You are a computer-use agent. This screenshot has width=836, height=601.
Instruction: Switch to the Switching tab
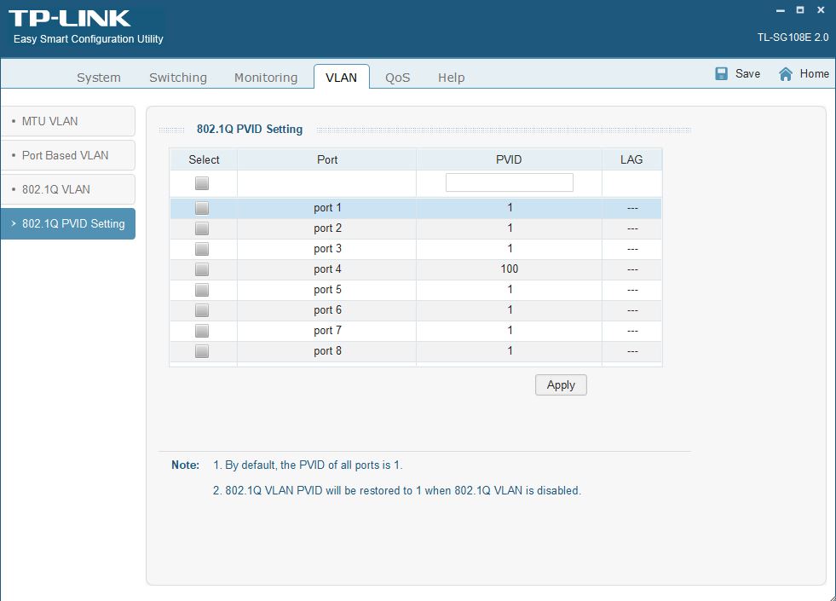tap(178, 78)
